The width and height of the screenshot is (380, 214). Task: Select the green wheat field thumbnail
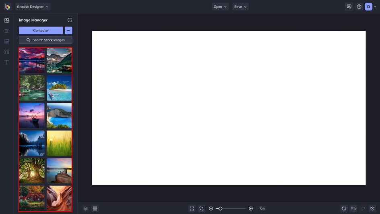point(59,143)
